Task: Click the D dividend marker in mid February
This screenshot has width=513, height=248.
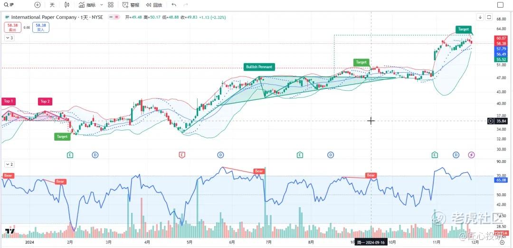Action: (x=95, y=155)
